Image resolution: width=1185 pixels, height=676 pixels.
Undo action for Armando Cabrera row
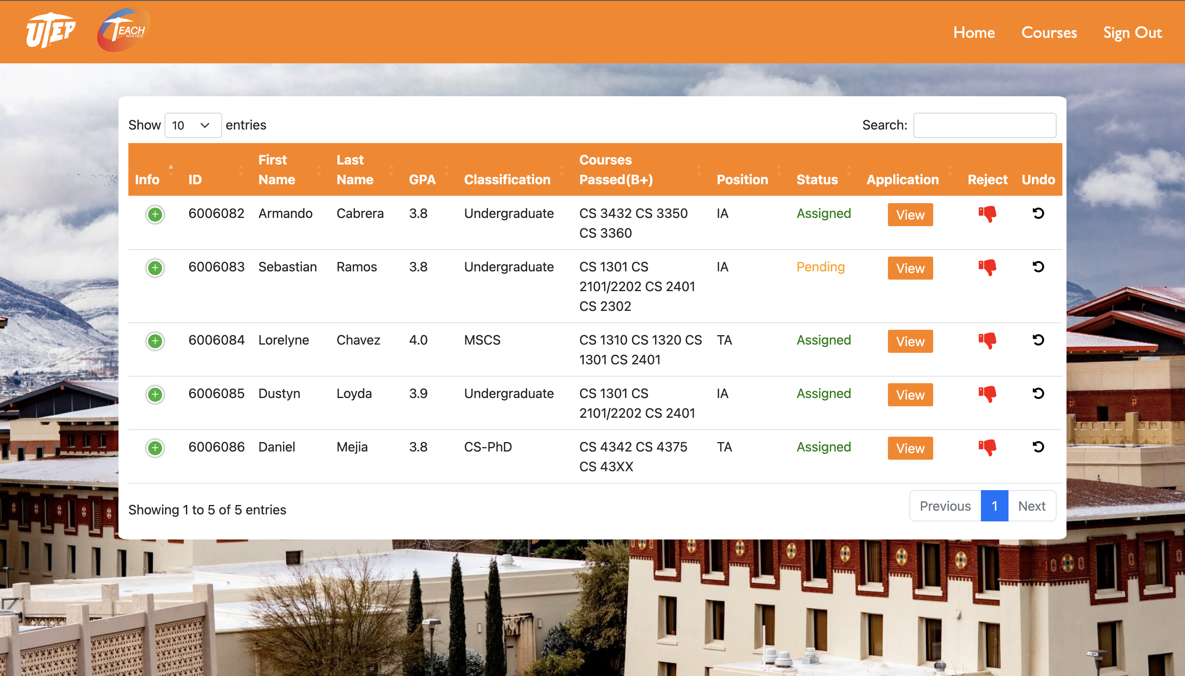(1038, 213)
